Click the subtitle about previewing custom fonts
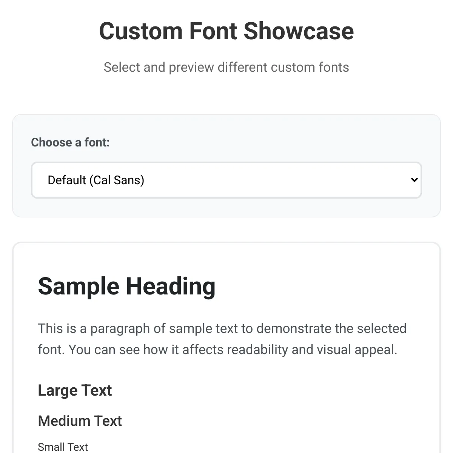This screenshot has width=453, height=453. click(226, 67)
